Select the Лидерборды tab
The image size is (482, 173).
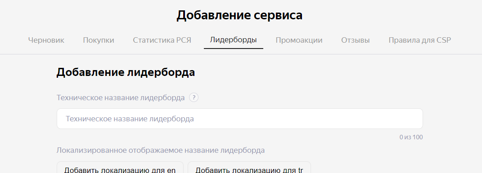point(233,40)
